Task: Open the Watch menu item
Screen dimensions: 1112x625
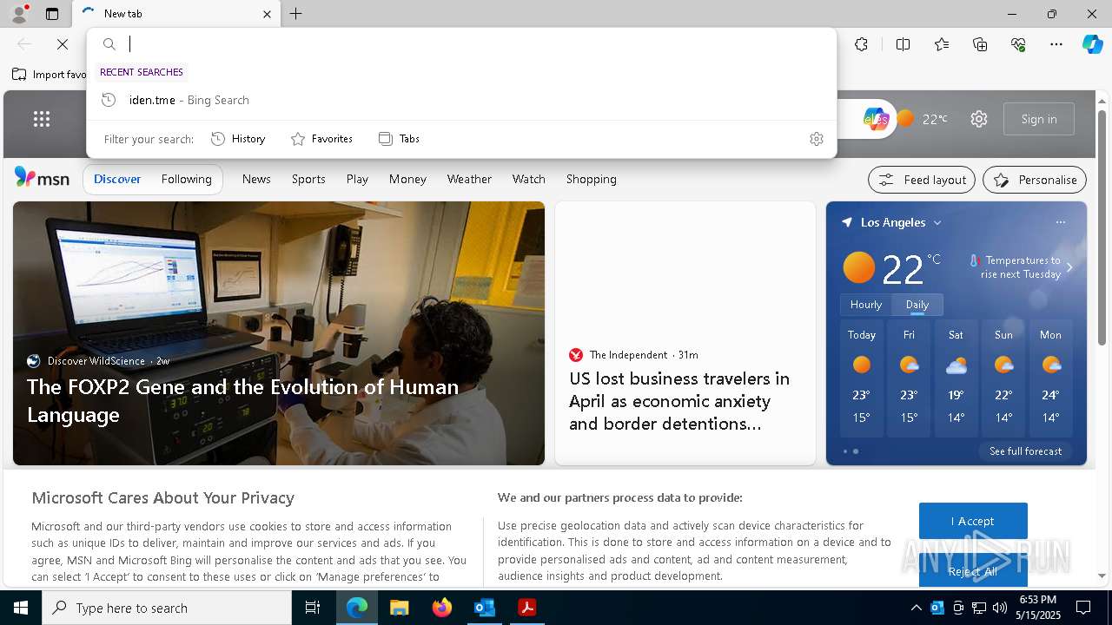Action: point(529,179)
